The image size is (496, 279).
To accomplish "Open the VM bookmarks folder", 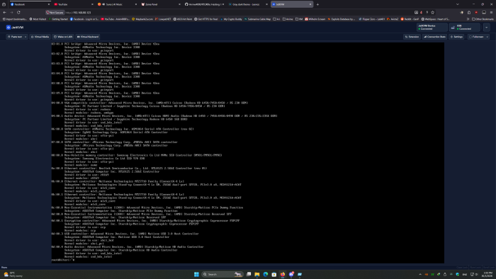I will pyautogui.click(x=299, y=19).
